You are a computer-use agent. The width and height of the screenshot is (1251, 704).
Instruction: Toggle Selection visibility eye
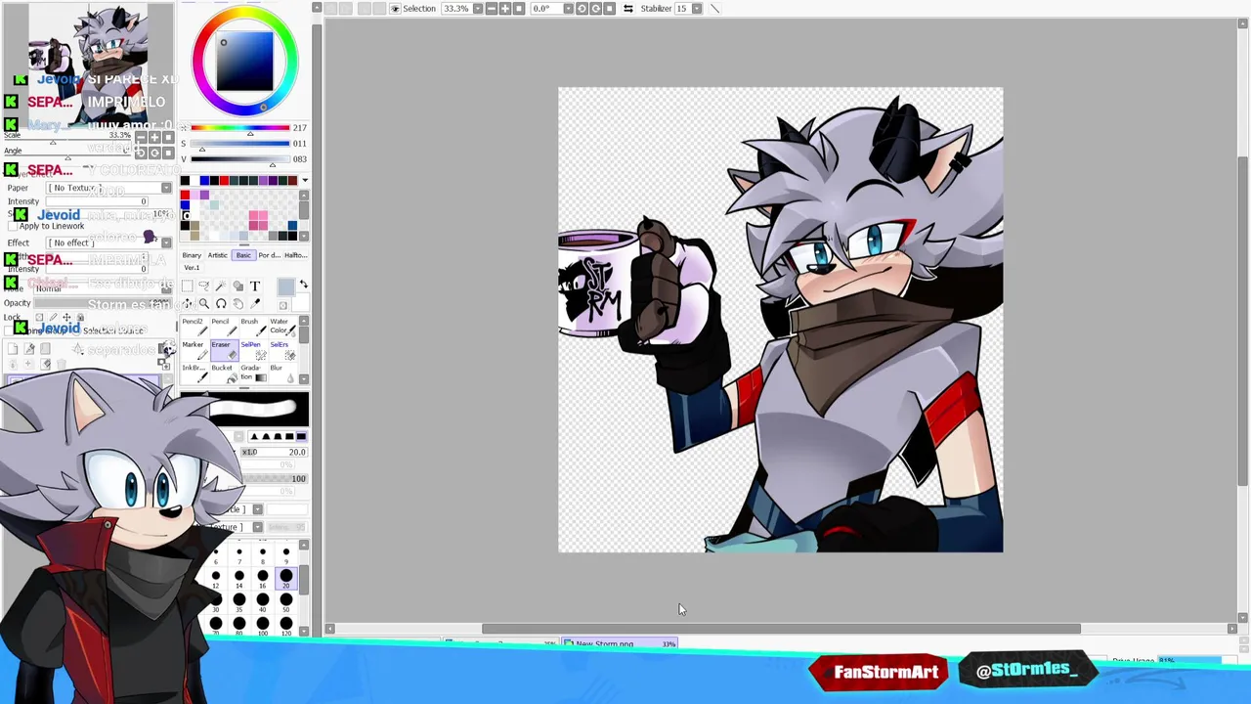[x=395, y=8]
